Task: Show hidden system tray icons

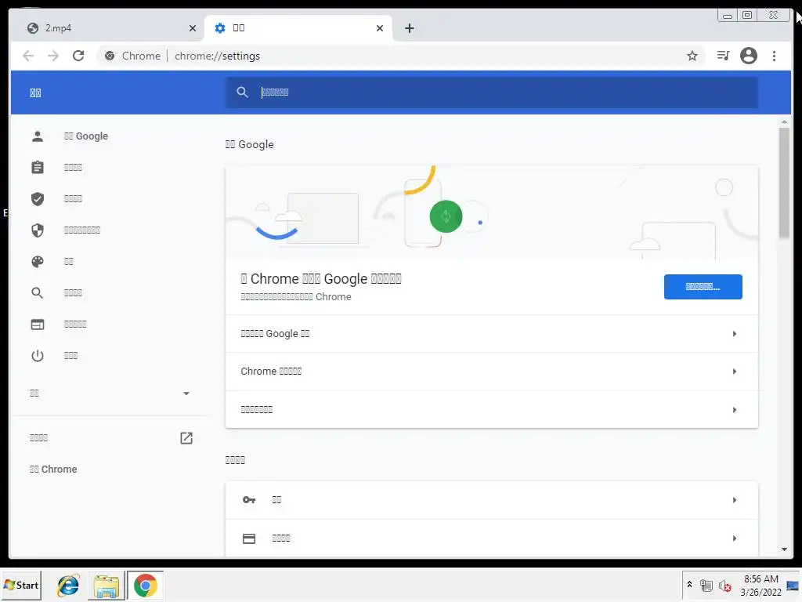Action: coord(689,585)
